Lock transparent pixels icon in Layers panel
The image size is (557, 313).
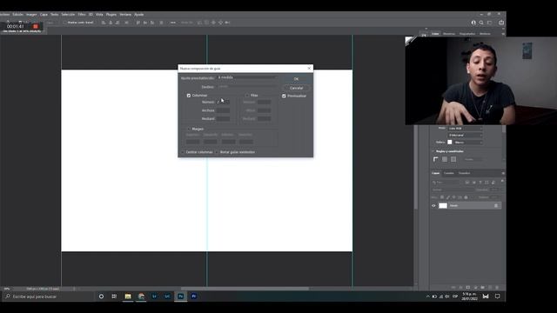coord(442,197)
